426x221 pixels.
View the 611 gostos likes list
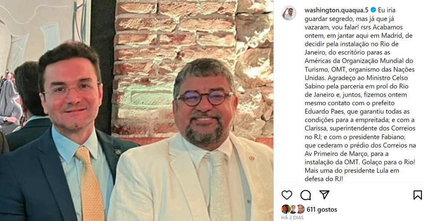point(322,210)
